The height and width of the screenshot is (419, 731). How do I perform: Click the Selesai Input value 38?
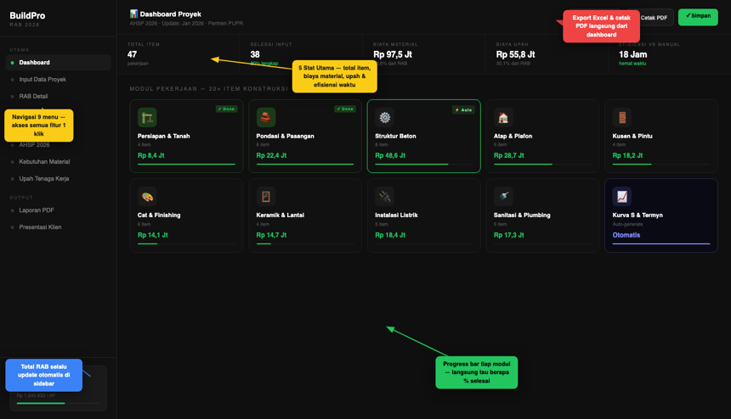tap(255, 54)
